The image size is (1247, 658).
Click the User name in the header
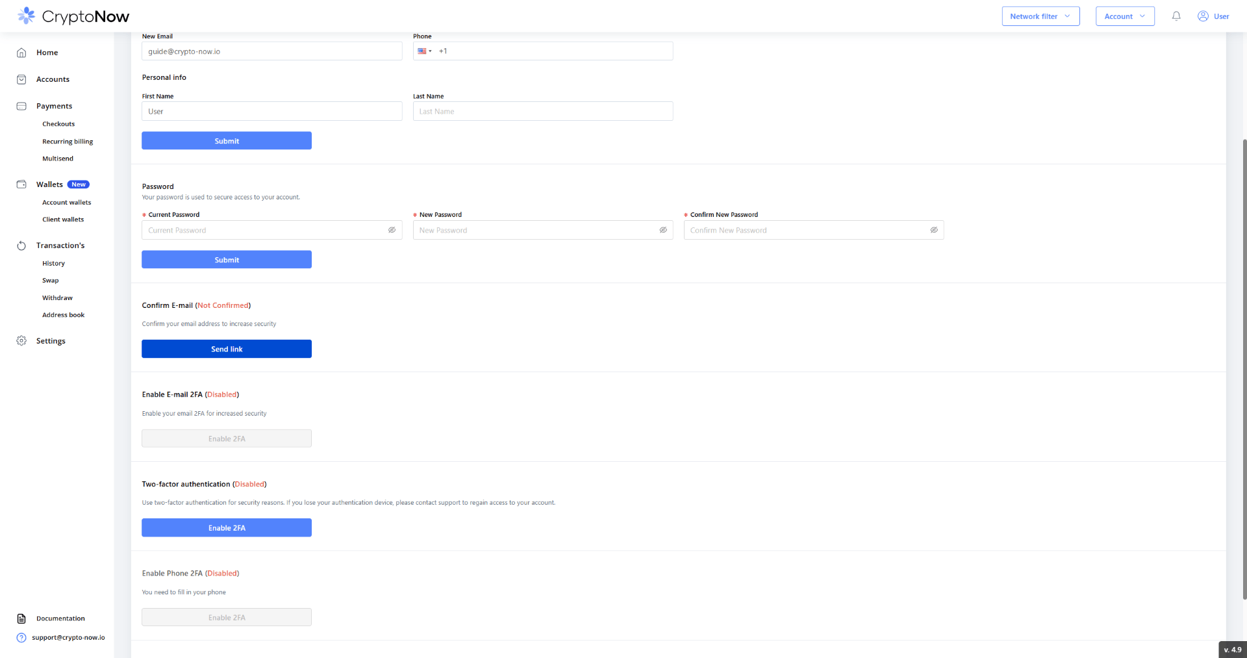coord(1221,16)
